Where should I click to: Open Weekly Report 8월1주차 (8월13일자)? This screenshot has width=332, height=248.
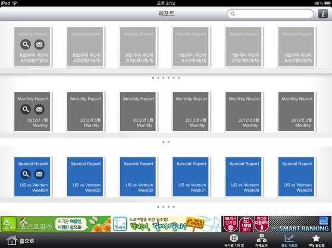pos(138,47)
